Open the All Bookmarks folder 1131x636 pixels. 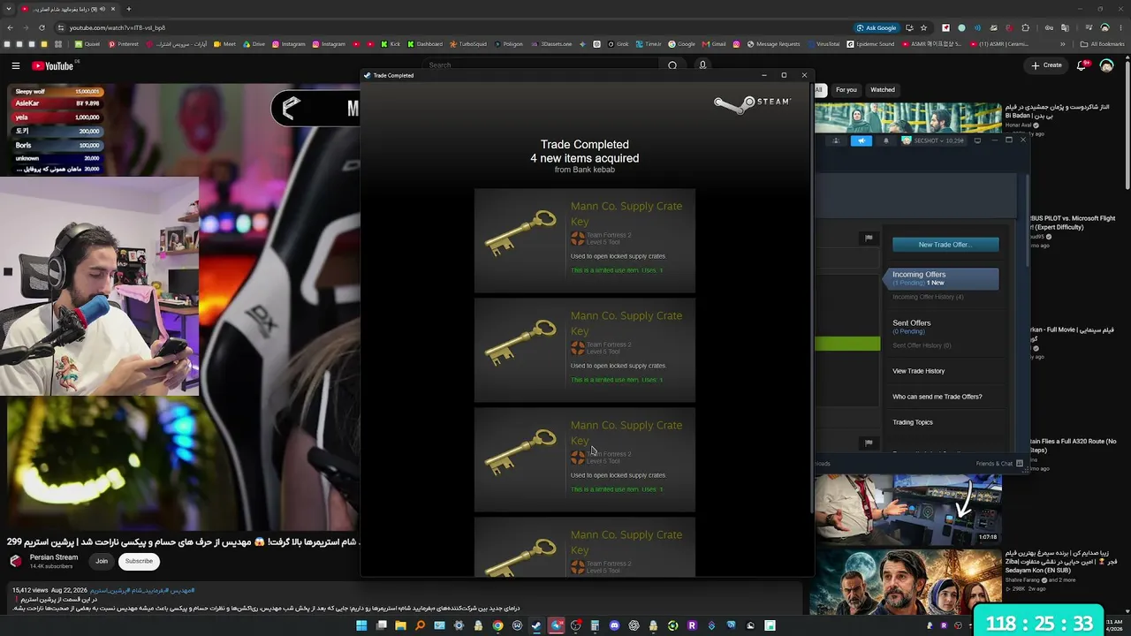pos(1103,44)
